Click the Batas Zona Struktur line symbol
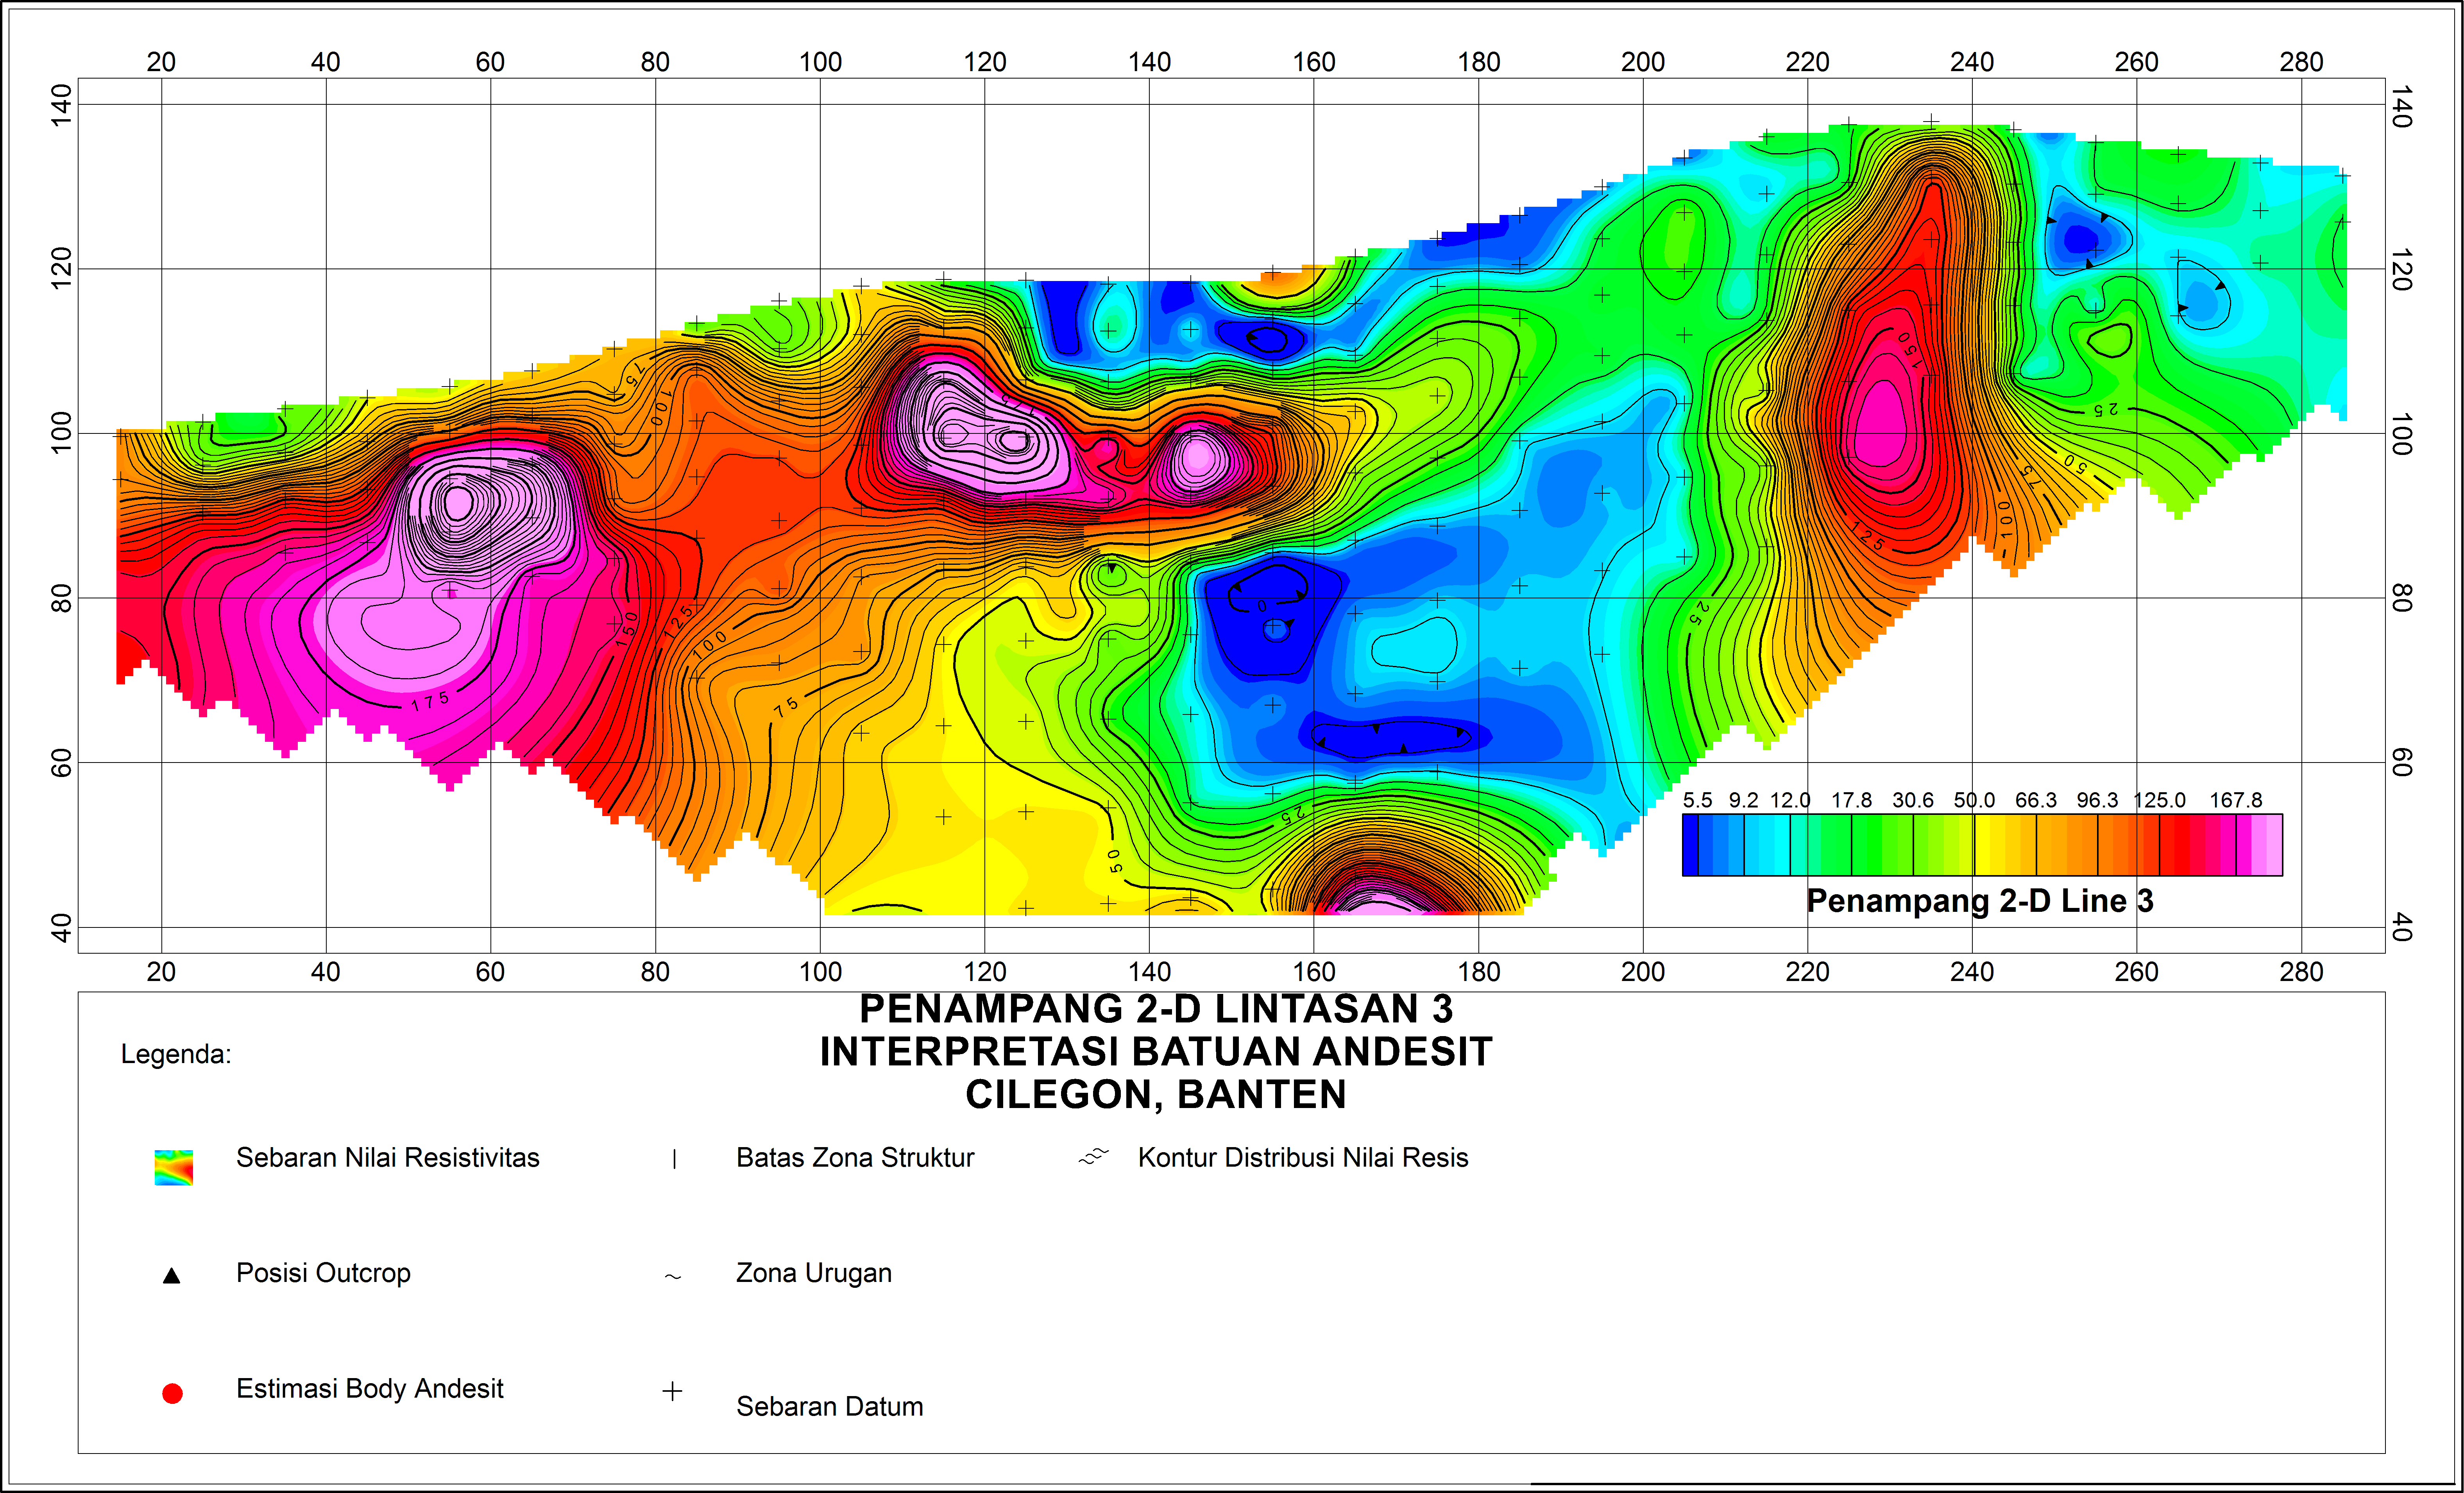The width and height of the screenshot is (2464, 1493). 674,1159
